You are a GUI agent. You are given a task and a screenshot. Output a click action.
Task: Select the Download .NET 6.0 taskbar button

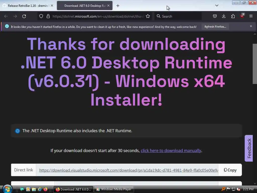(73, 189)
